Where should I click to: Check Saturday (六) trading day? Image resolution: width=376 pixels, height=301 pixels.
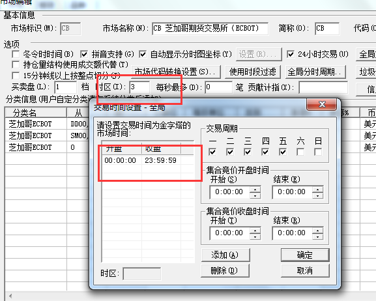click(300, 152)
